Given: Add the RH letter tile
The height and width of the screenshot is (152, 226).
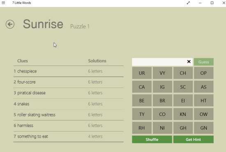Looking at the screenshot, I should click(x=142, y=128).
